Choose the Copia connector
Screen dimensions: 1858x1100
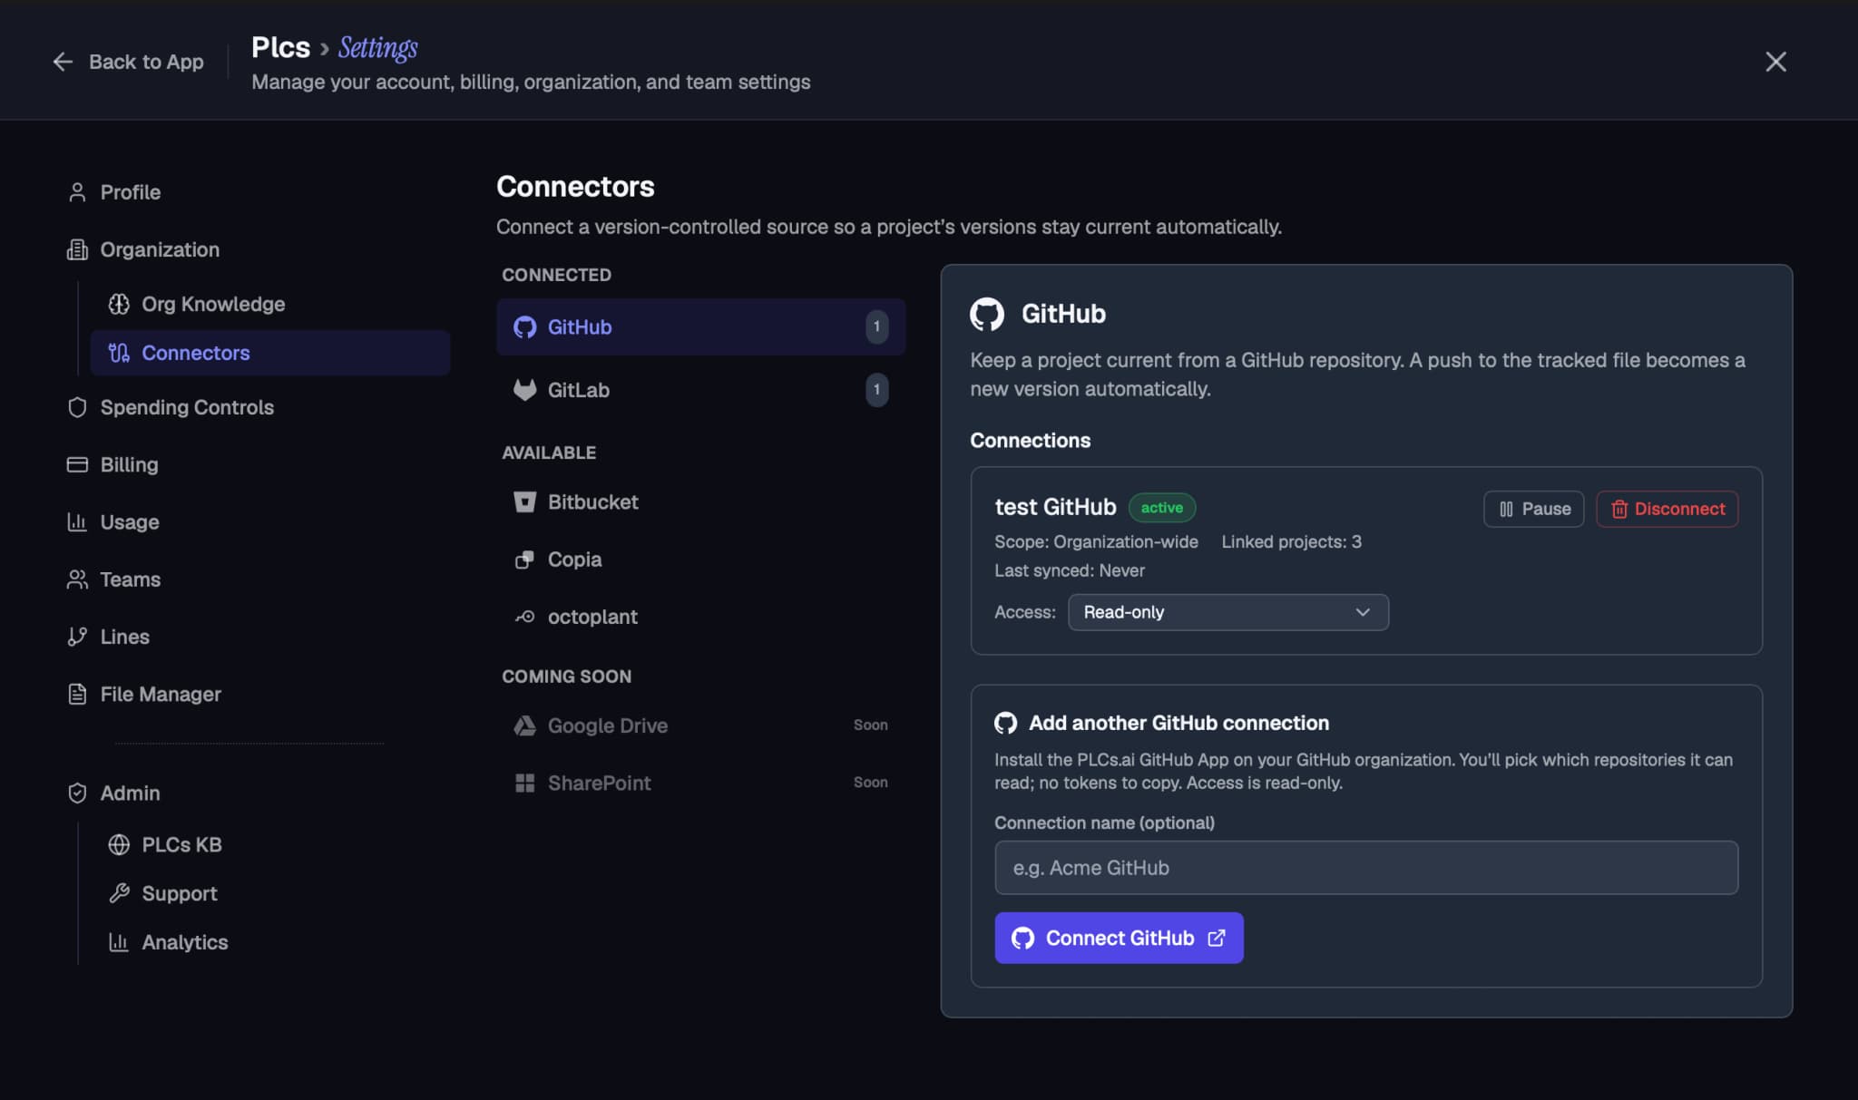(x=700, y=560)
